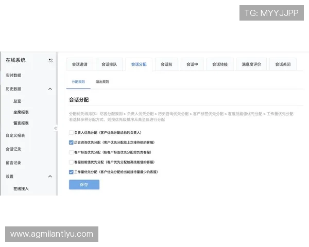Switch to the 会话转接 tab
The width and height of the screenshot is (309, 247).
click(x=220, y=64)
